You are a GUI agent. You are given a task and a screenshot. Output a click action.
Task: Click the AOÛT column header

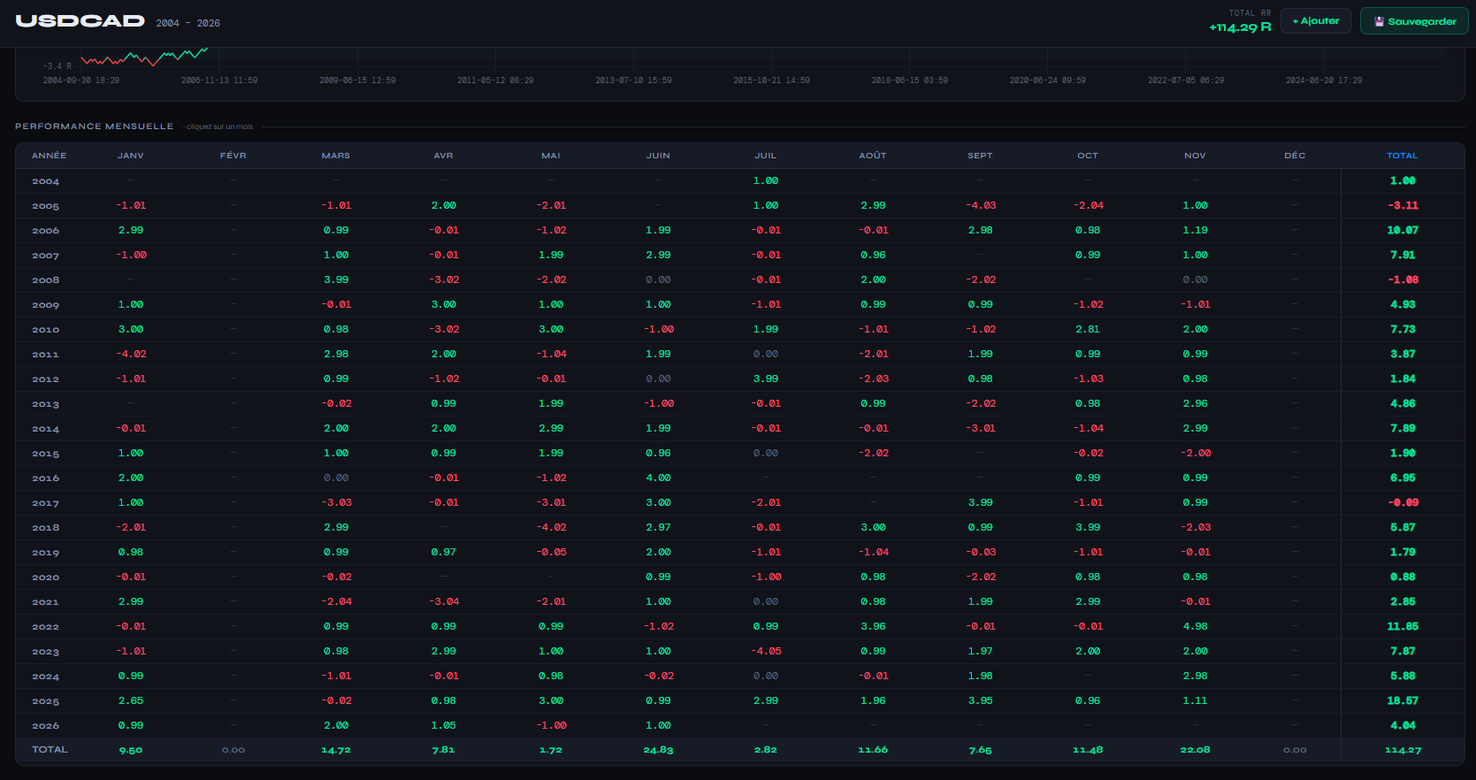click(x=873, y=156)
